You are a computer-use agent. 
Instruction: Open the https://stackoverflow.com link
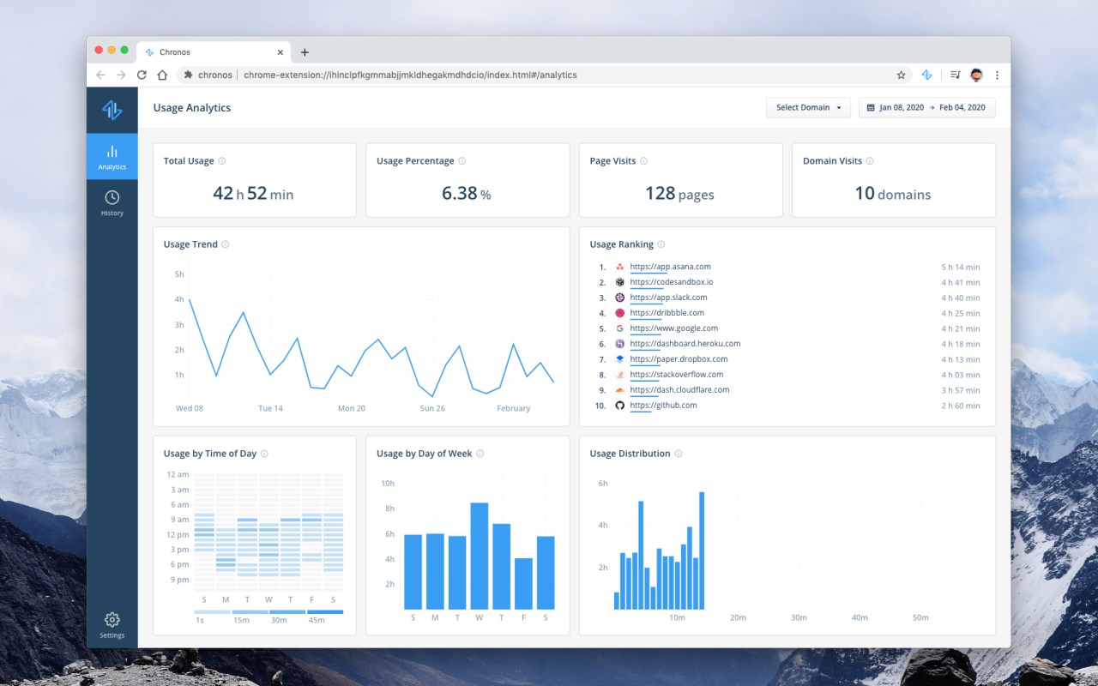[676, 375]
